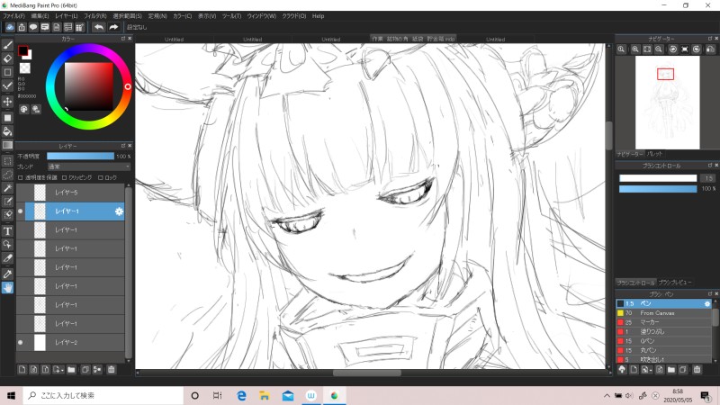Open the フィルタ(R) menu

(95, 16)
